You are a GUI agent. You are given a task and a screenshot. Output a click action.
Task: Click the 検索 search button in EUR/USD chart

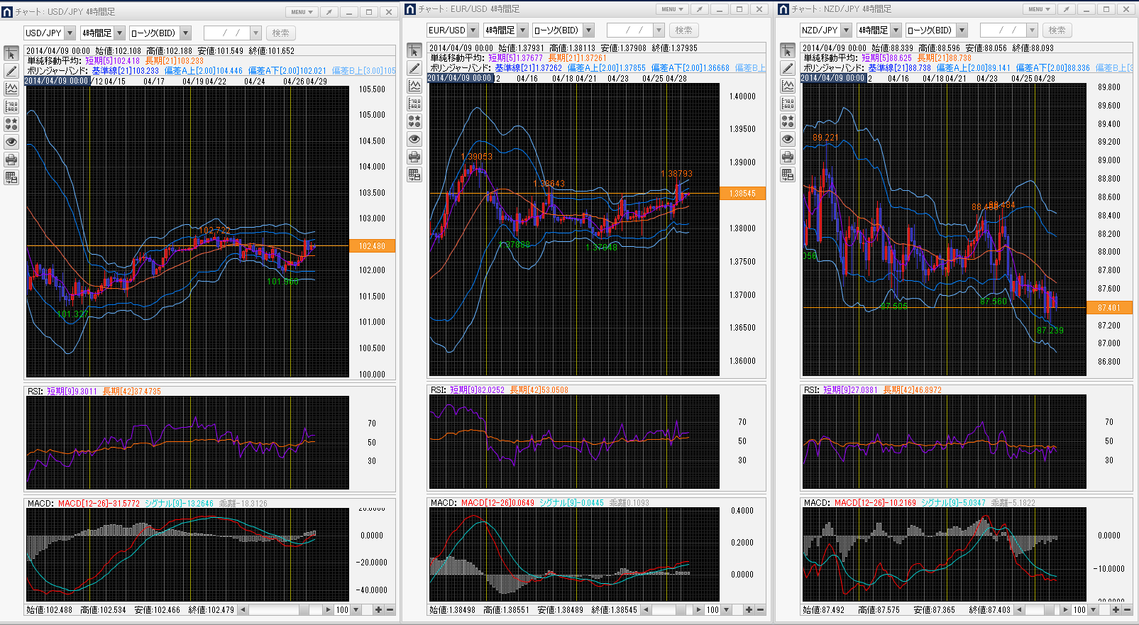[x=683, y=30]
